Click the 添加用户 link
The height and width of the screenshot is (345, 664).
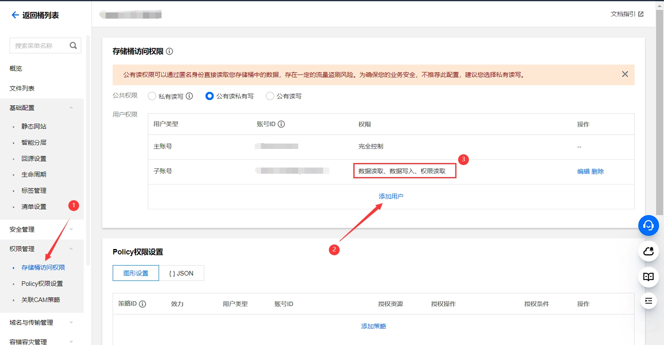click(391, 196)
